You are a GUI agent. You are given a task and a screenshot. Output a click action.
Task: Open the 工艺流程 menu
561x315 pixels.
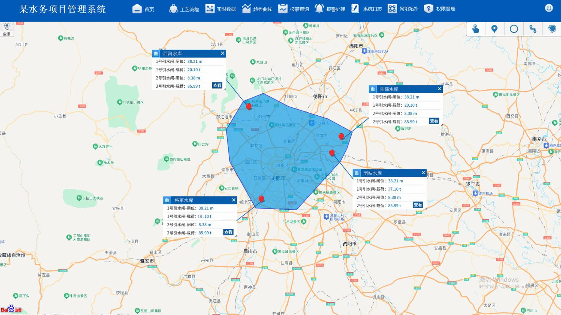(x=184, y=9)
